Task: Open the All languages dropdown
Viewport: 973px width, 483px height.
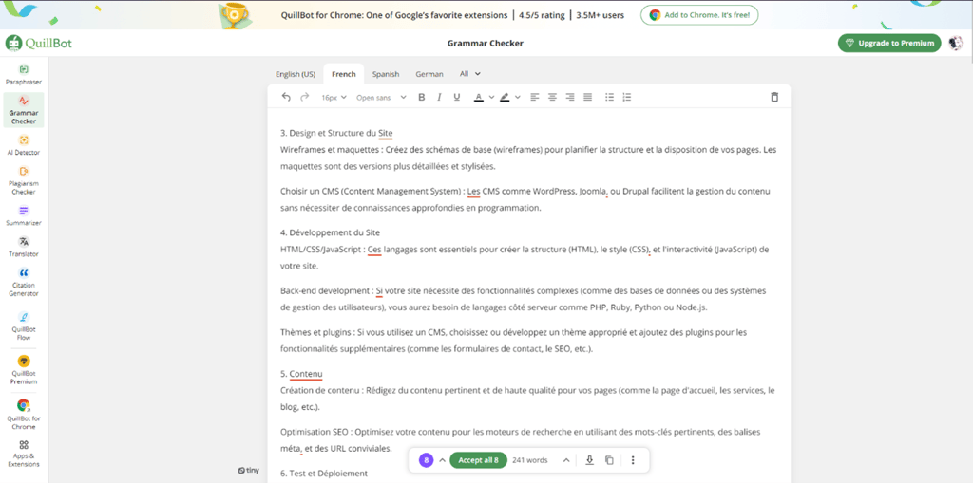Action: (x=470, y=74)
